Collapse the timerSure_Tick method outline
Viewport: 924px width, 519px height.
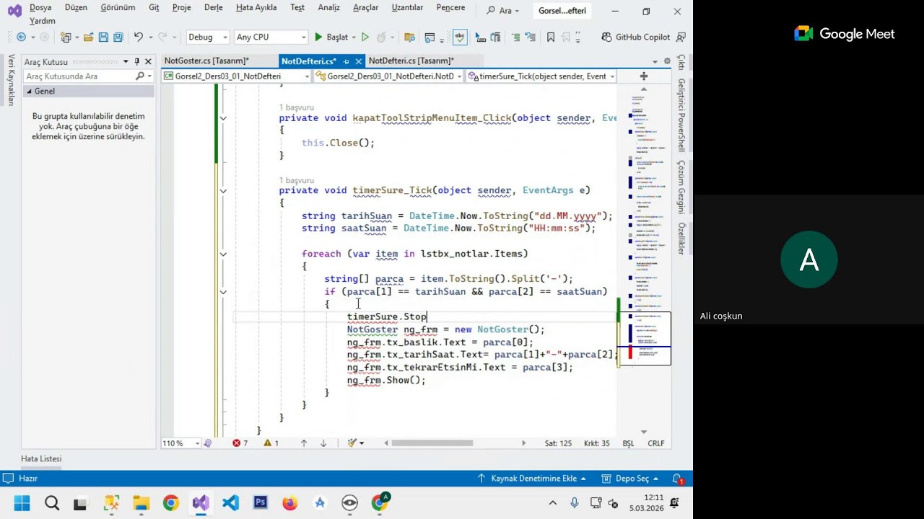coord(223,190)
